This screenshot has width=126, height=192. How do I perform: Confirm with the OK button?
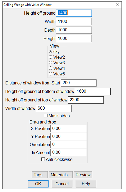pos(38,184)
